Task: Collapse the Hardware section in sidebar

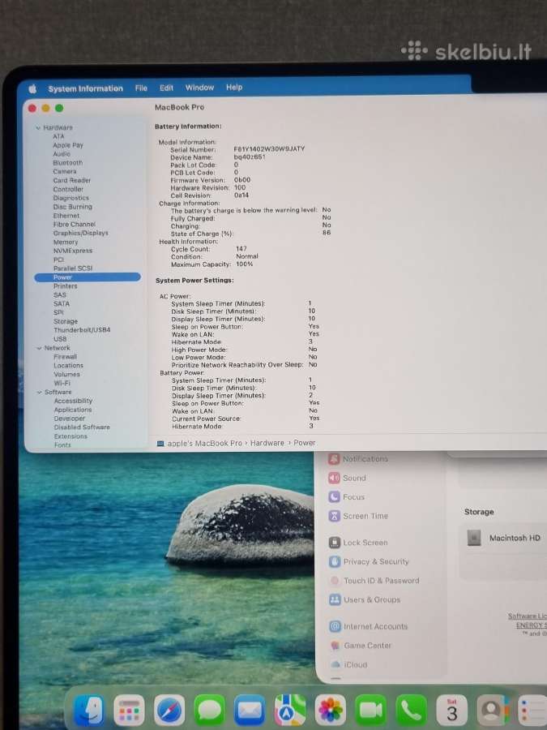Action: coord(39,127)
